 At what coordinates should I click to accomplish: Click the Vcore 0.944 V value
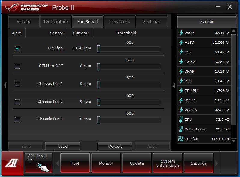pos(222,33)
